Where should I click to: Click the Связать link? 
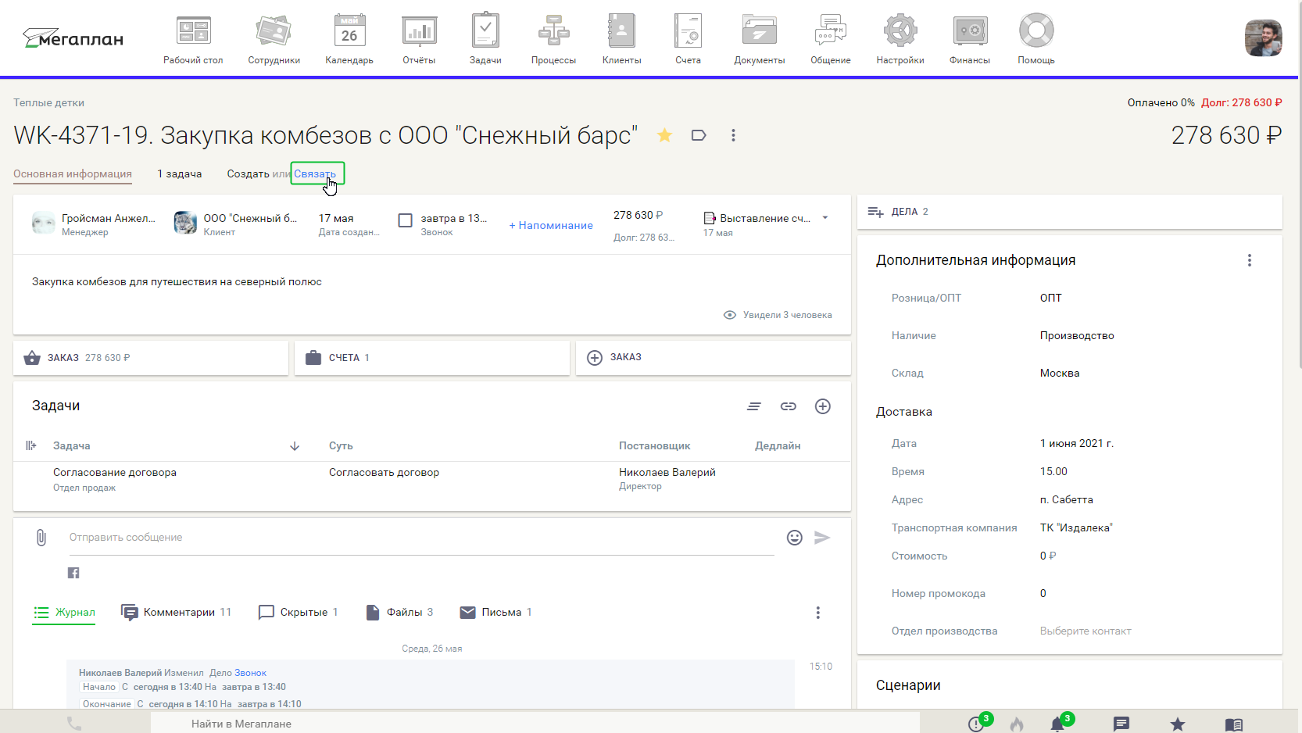click(315, 173)
